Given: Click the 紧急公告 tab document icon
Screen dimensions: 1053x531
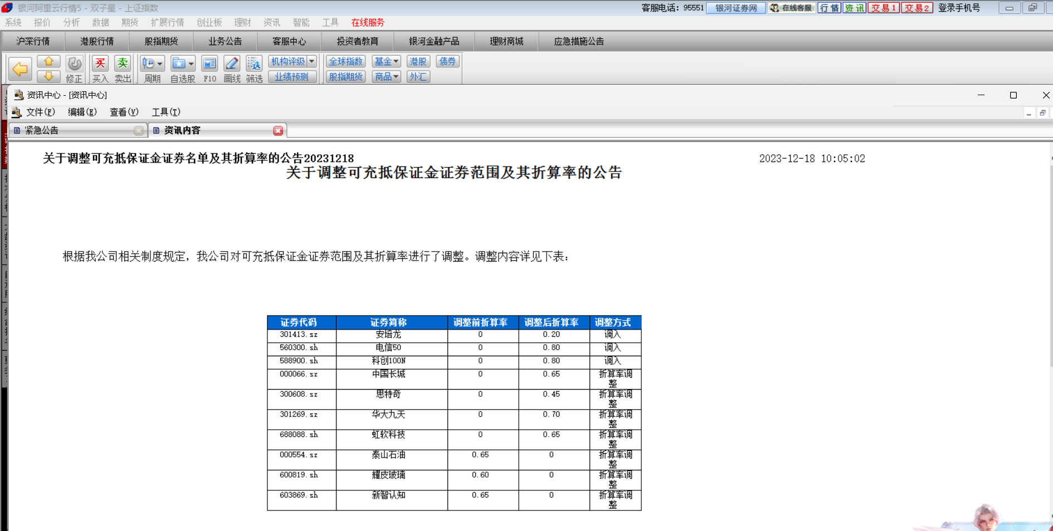Looking at the screenshot, I should tap(17, 130).
